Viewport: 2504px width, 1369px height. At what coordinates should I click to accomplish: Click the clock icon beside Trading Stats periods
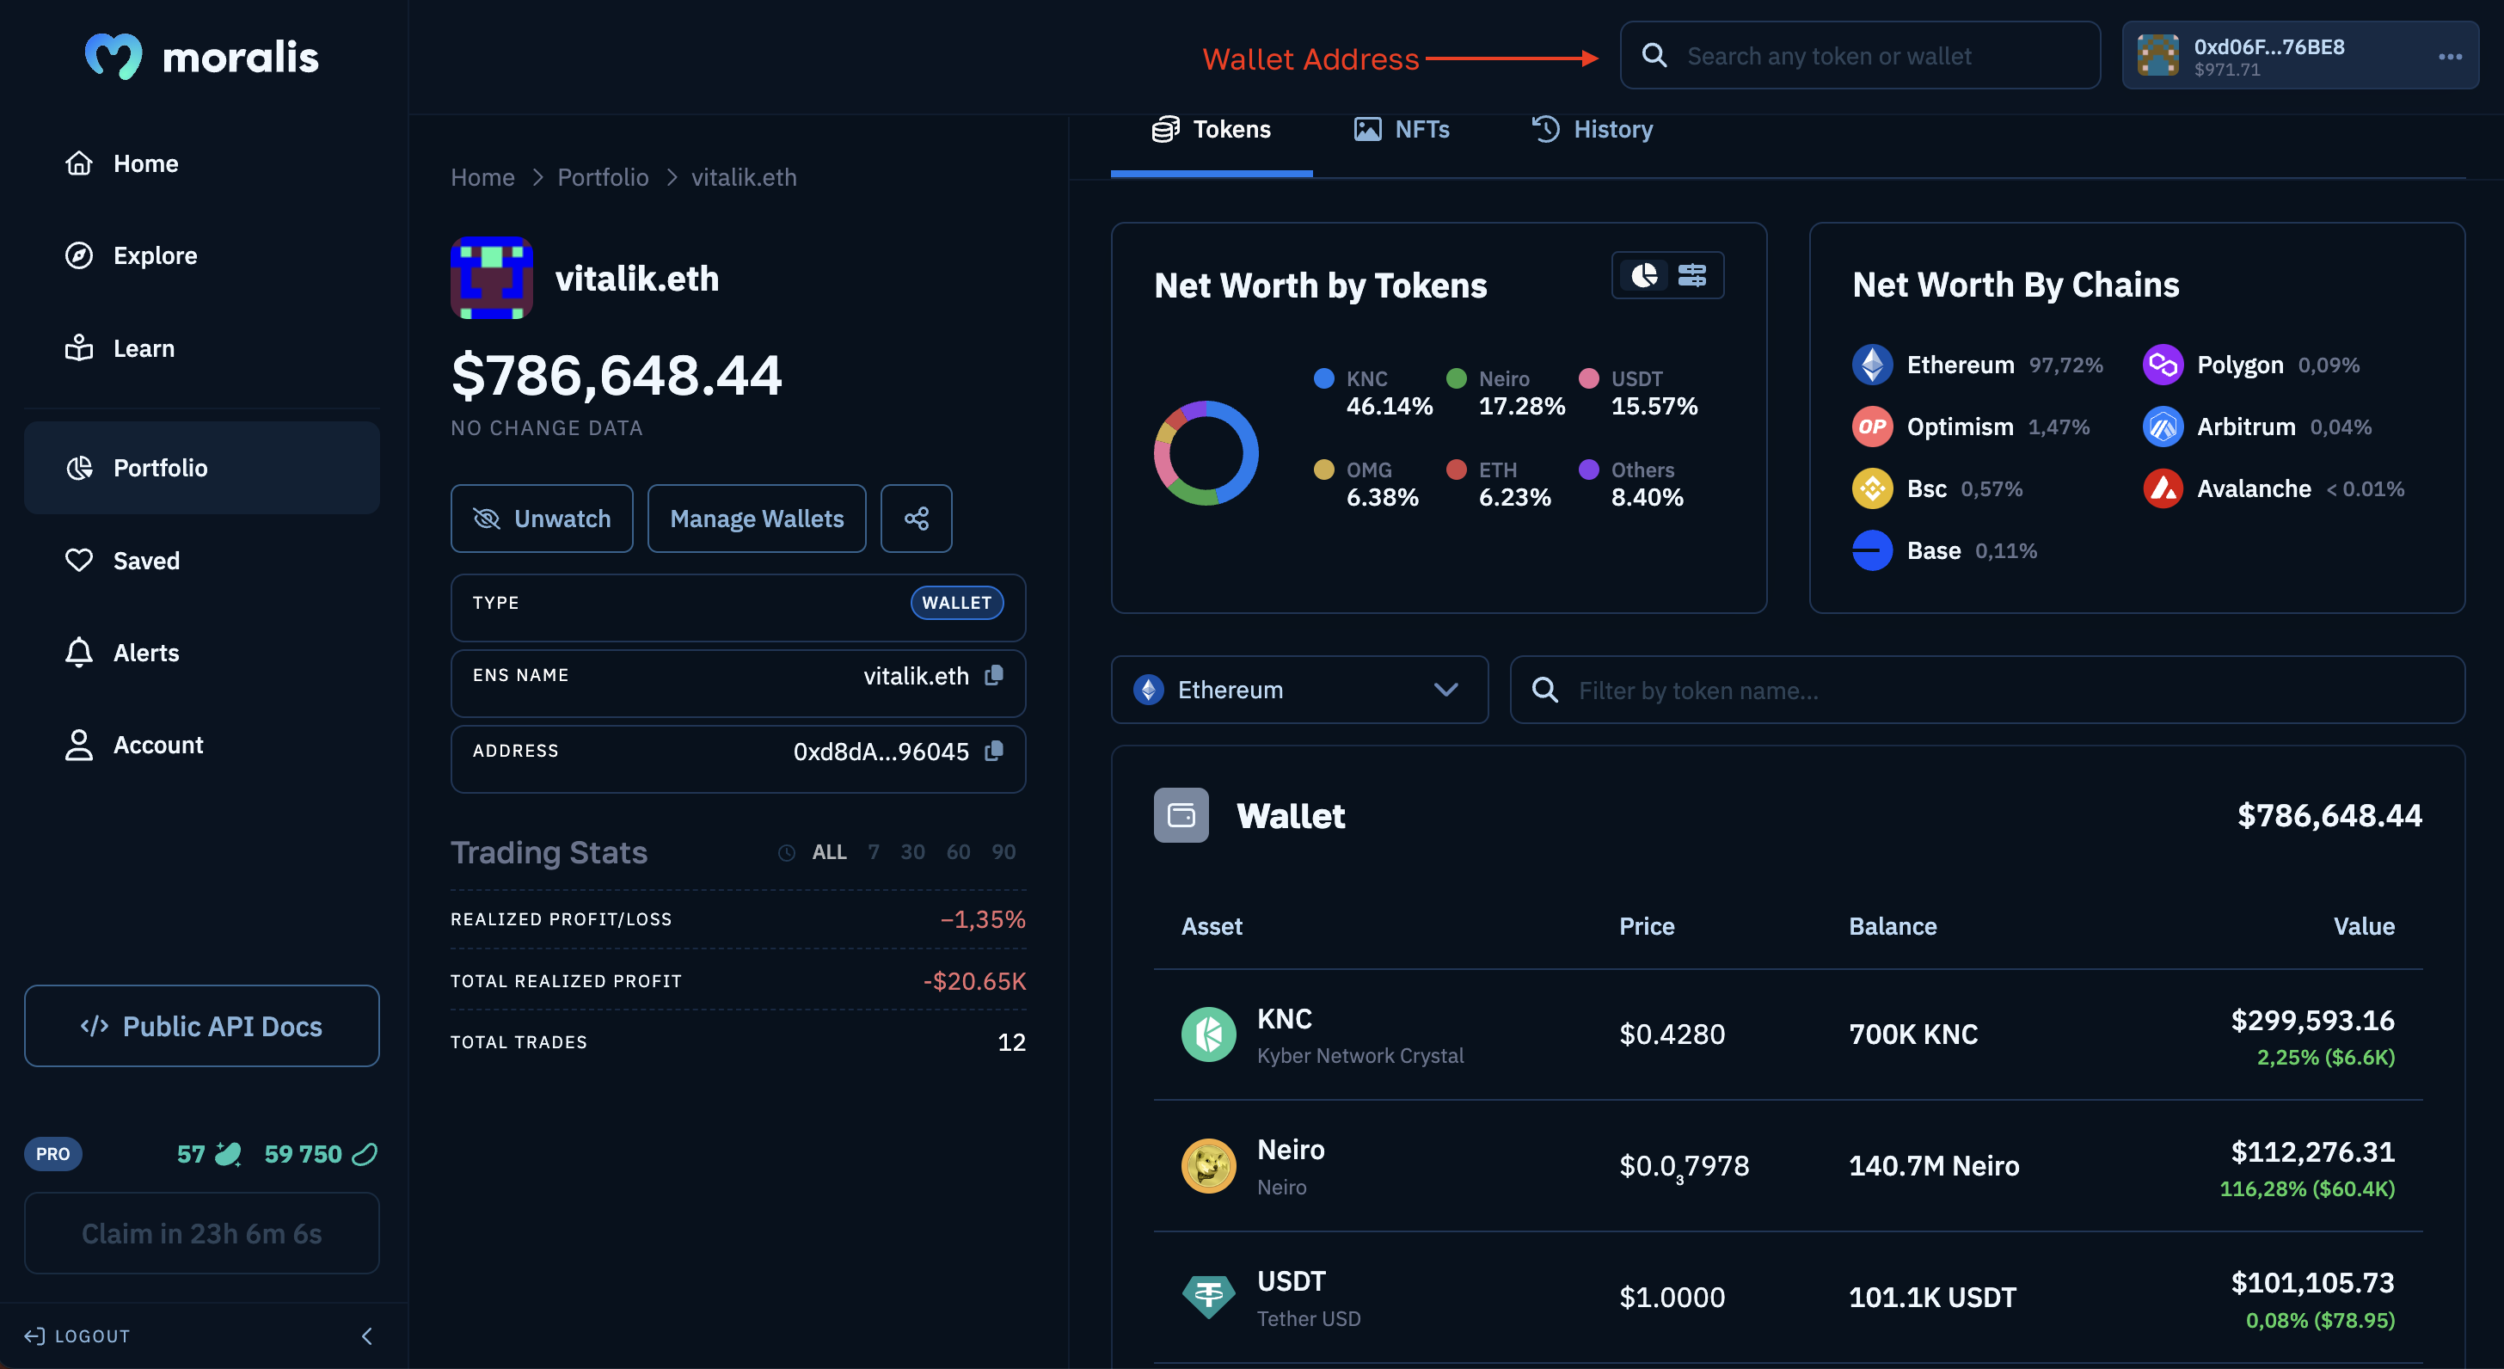pyautogui.click(x=787, y=853)
